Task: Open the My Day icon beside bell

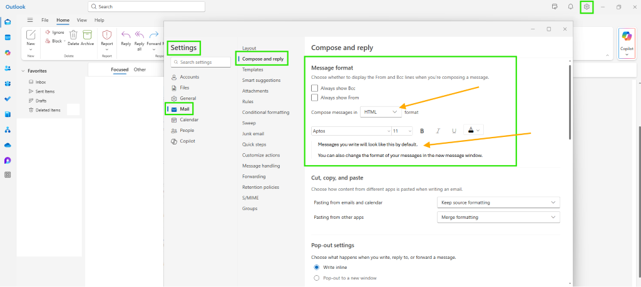Action: [x=555, y=6]
